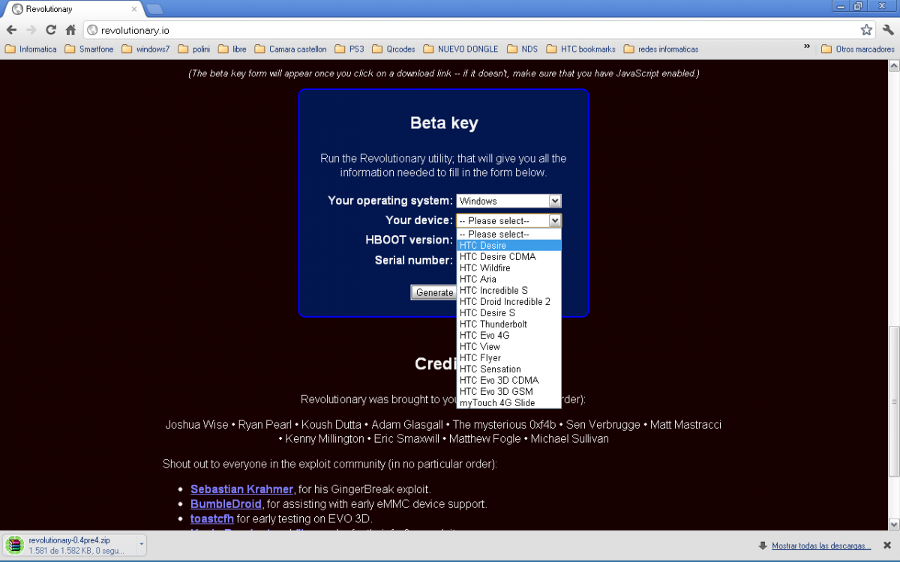Open the Informatica bookmarks folder

tap(31, 49)
